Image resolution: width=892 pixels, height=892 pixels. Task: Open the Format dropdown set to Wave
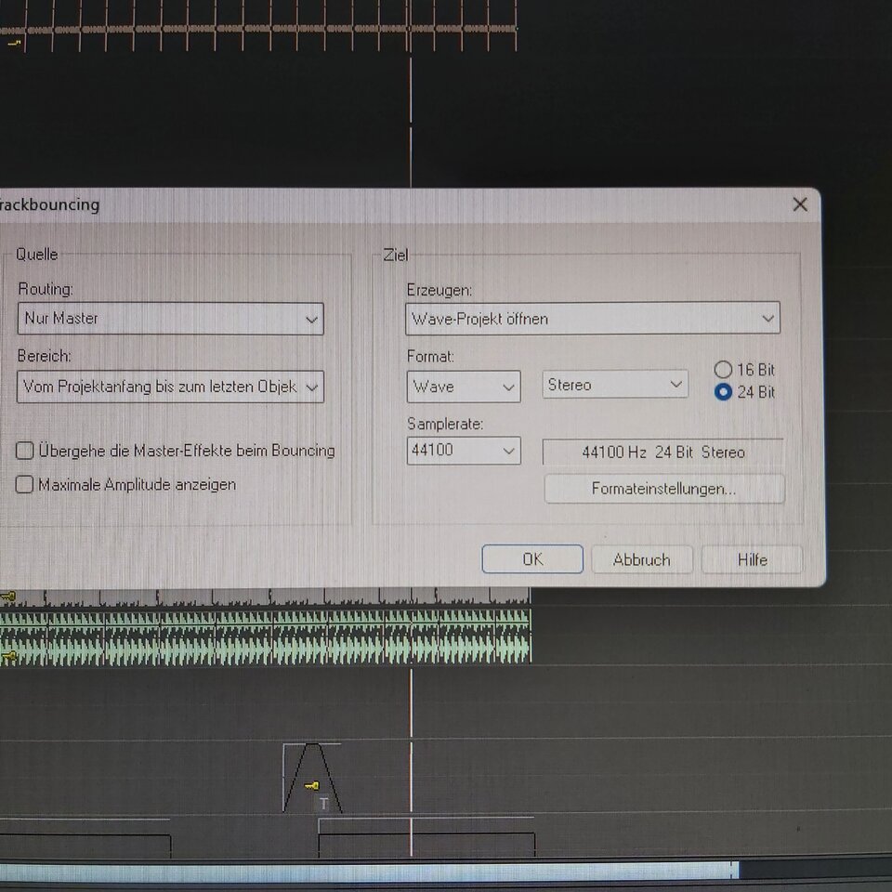(x=463, y=387)
